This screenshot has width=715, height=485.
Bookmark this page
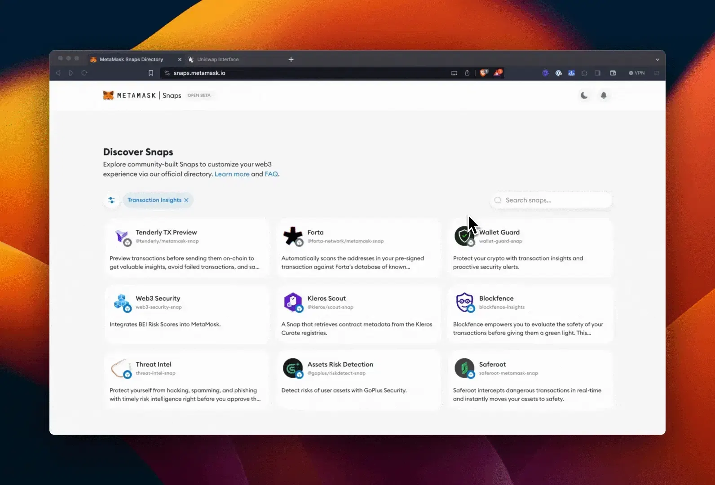pyautogui.click(x=151, y=73)
